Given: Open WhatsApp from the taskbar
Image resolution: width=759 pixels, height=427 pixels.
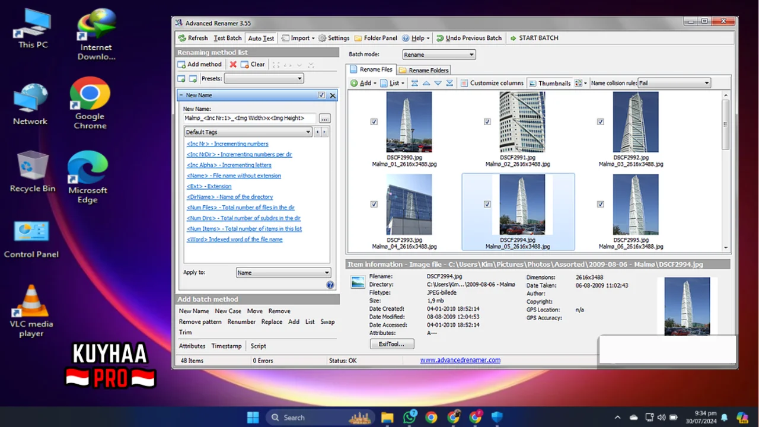Looking at the screenshot, I should point(409,418).
